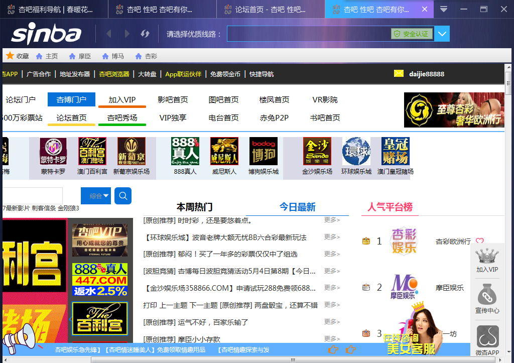Switch to the 今日最新 tab

298,207
